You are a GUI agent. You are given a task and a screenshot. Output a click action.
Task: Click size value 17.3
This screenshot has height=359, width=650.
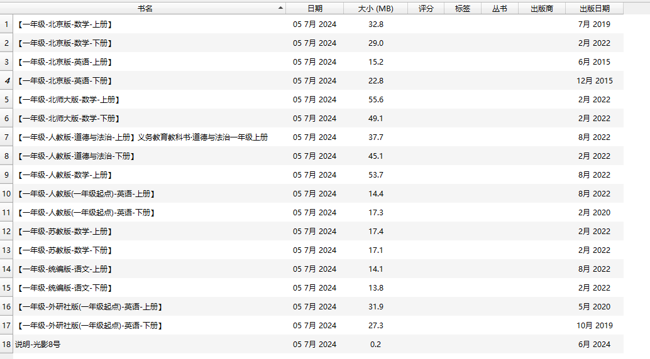(x=376, y=213)
